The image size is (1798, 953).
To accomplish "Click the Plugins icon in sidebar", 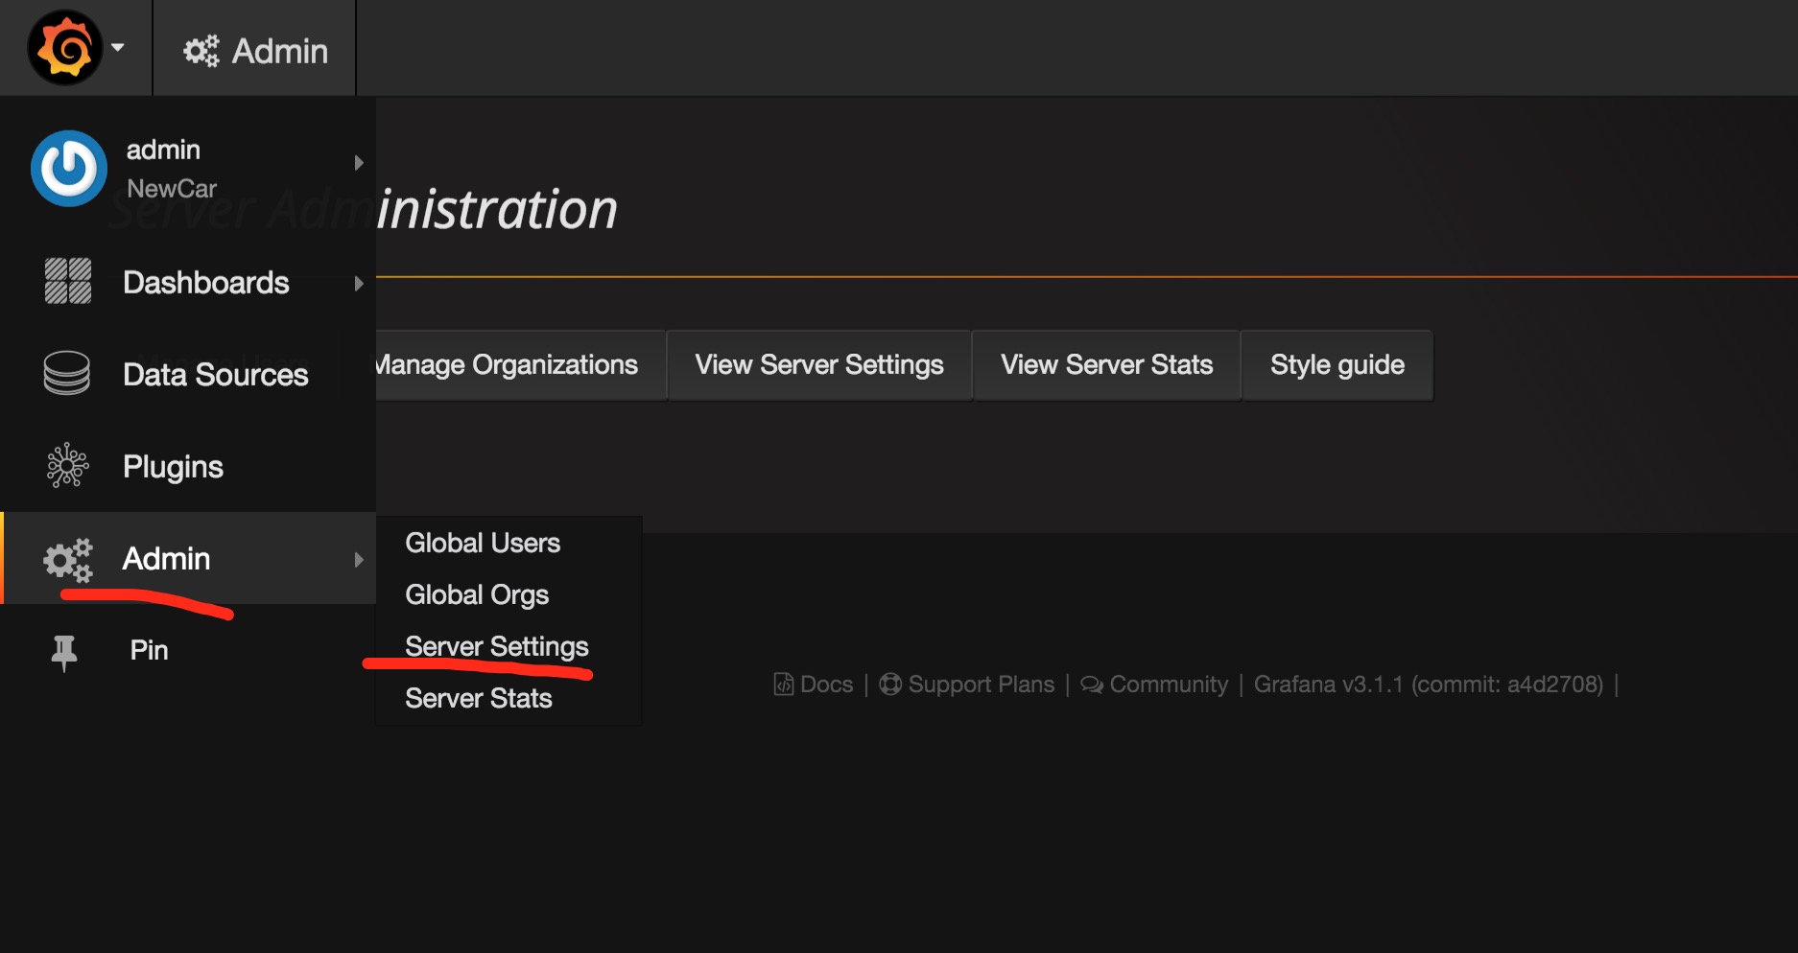I will (67, 466).
